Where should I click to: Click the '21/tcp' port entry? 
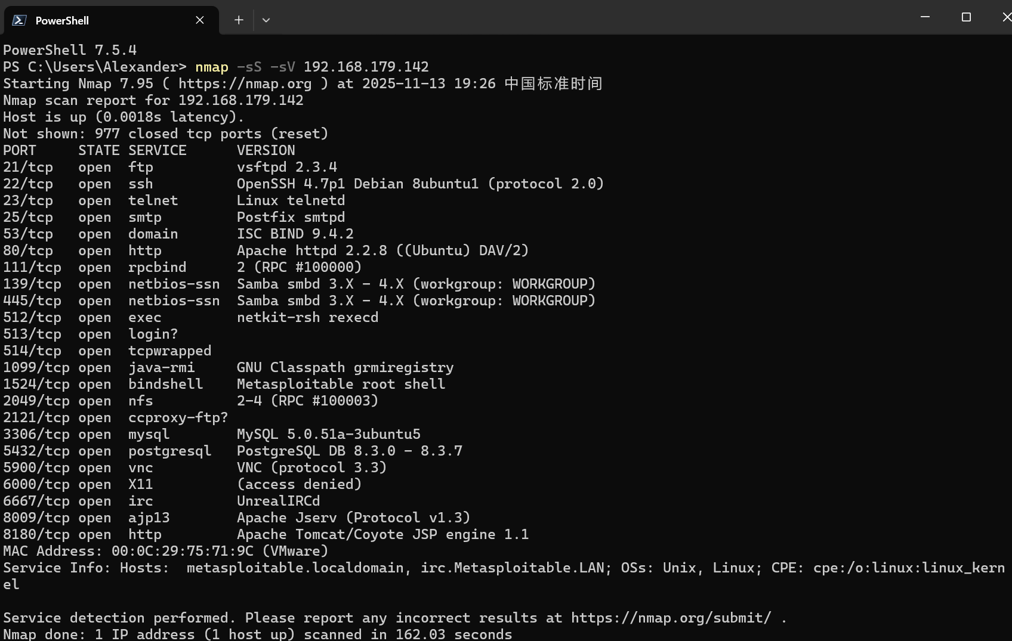pyautogui.click(x=28, y=167)
